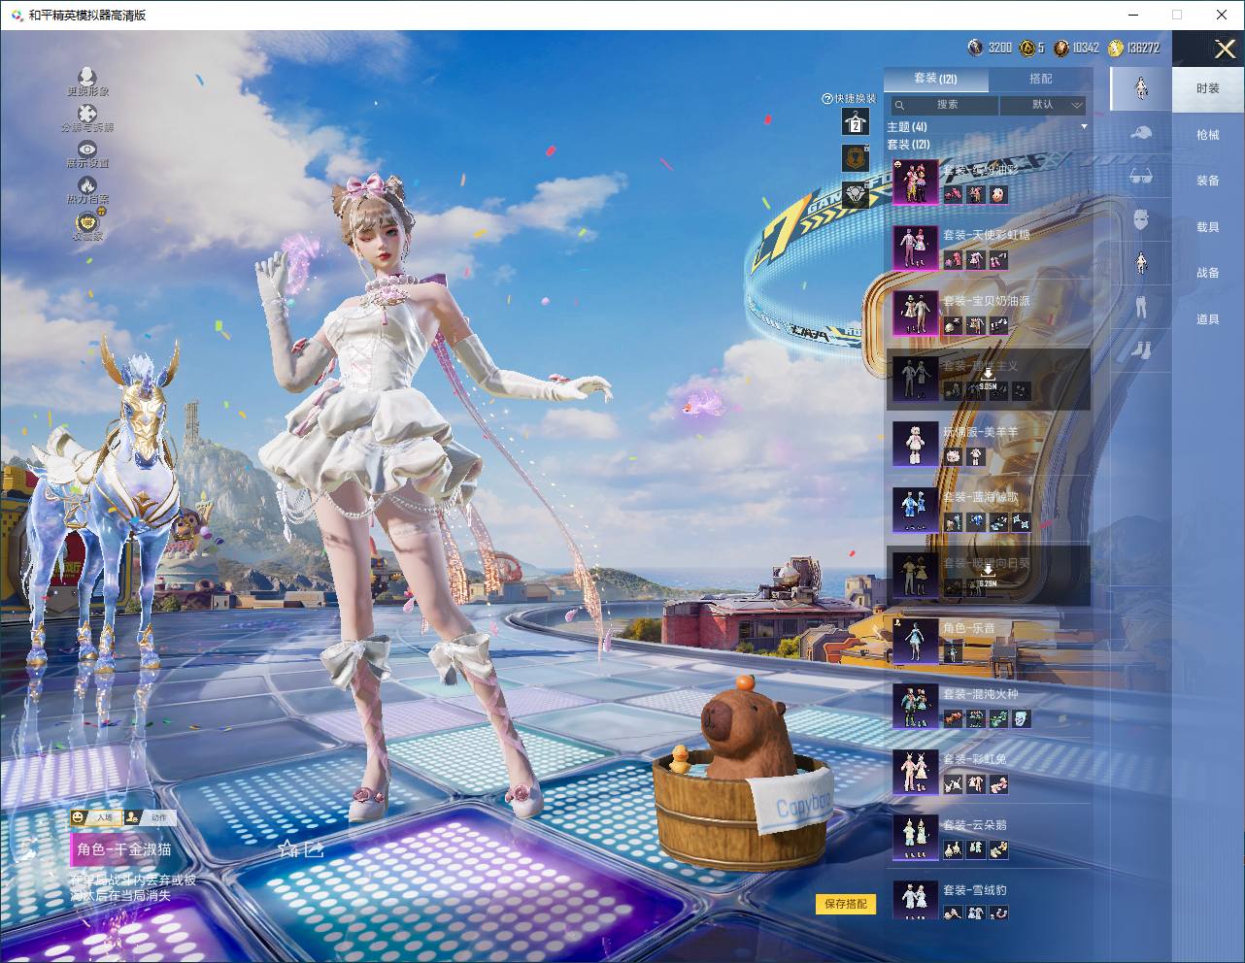Select the locked trophy quick-change slot

tap(856, 158)
